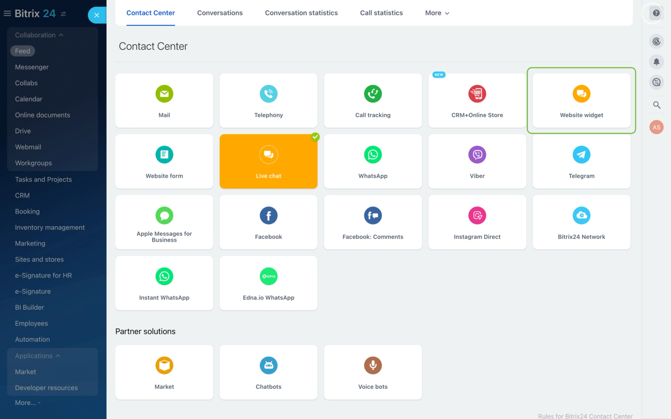671x419 pixels.
Task: Go to Calendar in the sidebar
Action: tap(28, 99)
